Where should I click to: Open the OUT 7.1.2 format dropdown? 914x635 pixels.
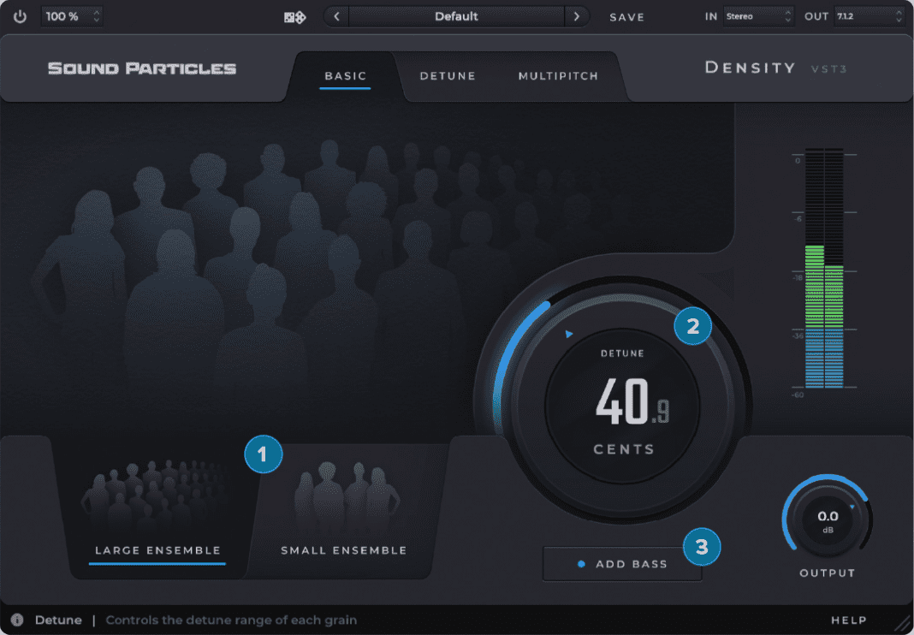(x=869, y=16)
